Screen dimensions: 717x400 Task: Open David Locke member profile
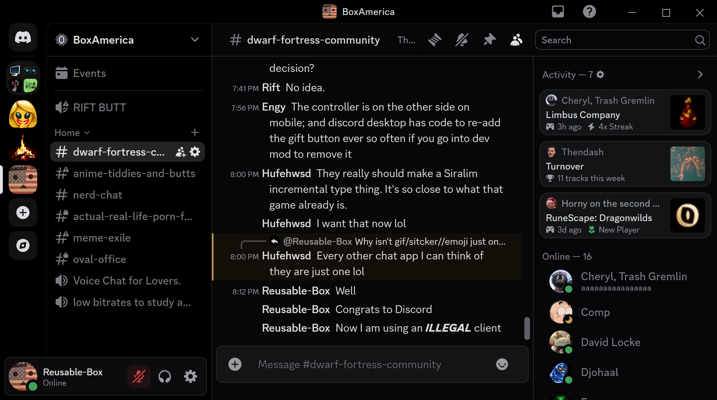625,342
